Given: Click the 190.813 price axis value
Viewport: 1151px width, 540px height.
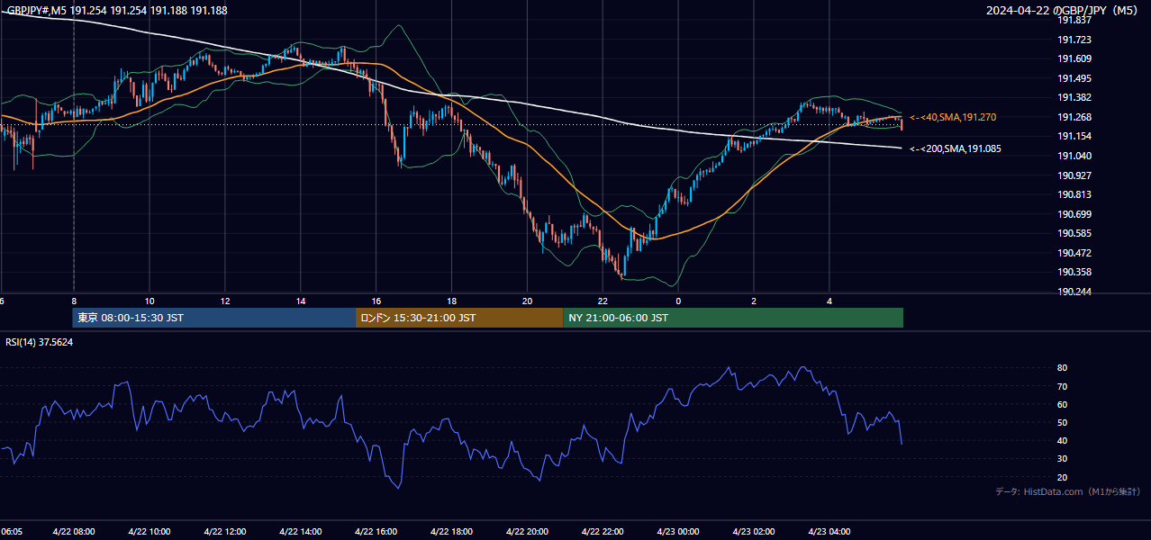Looking at the screenshot, I should [1074, 194].
